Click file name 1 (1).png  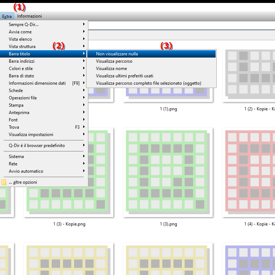tap(168, 109)
